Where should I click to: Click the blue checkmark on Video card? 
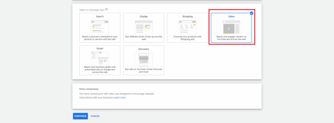[251, 13]
